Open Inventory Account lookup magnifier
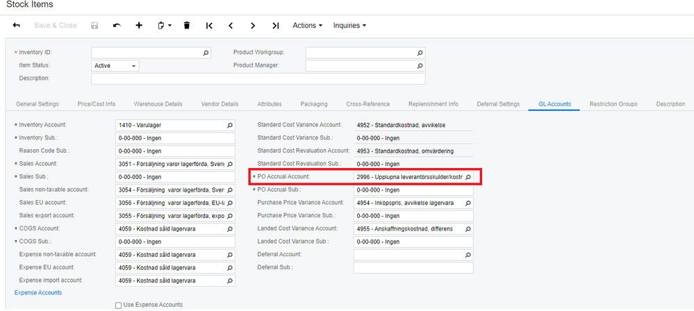This screenshot has height=311, width=694. tap(230, 126)
